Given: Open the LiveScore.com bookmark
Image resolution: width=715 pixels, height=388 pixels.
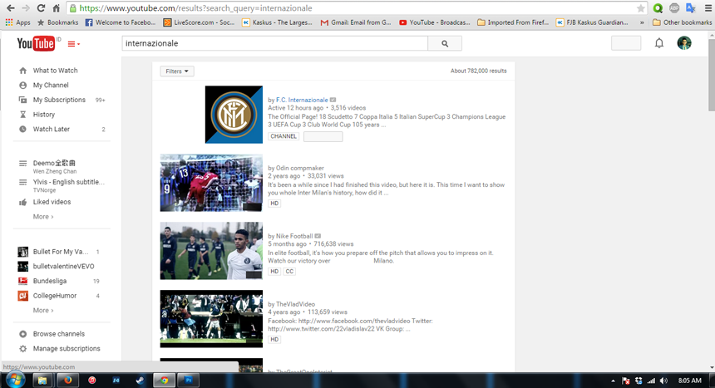Looking at the screenshot, I should click(200, 22).
